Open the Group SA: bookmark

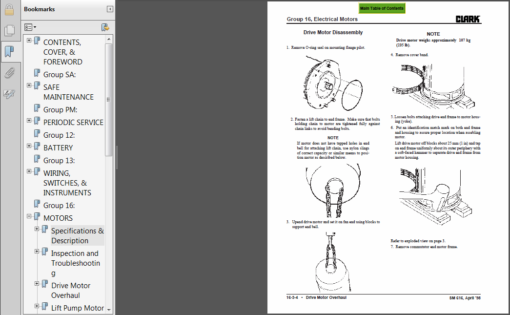60,75
